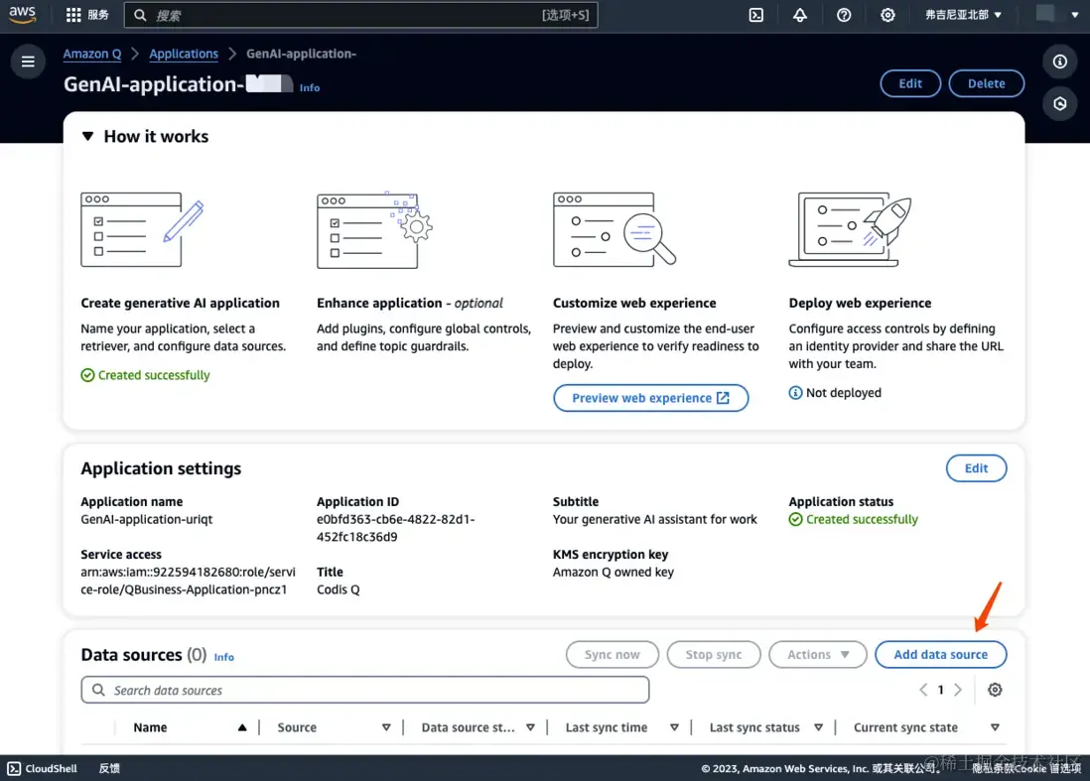Screen dimensions: 1090x781
Task: Open cookie preferences in the footer
Action: 1047,768
